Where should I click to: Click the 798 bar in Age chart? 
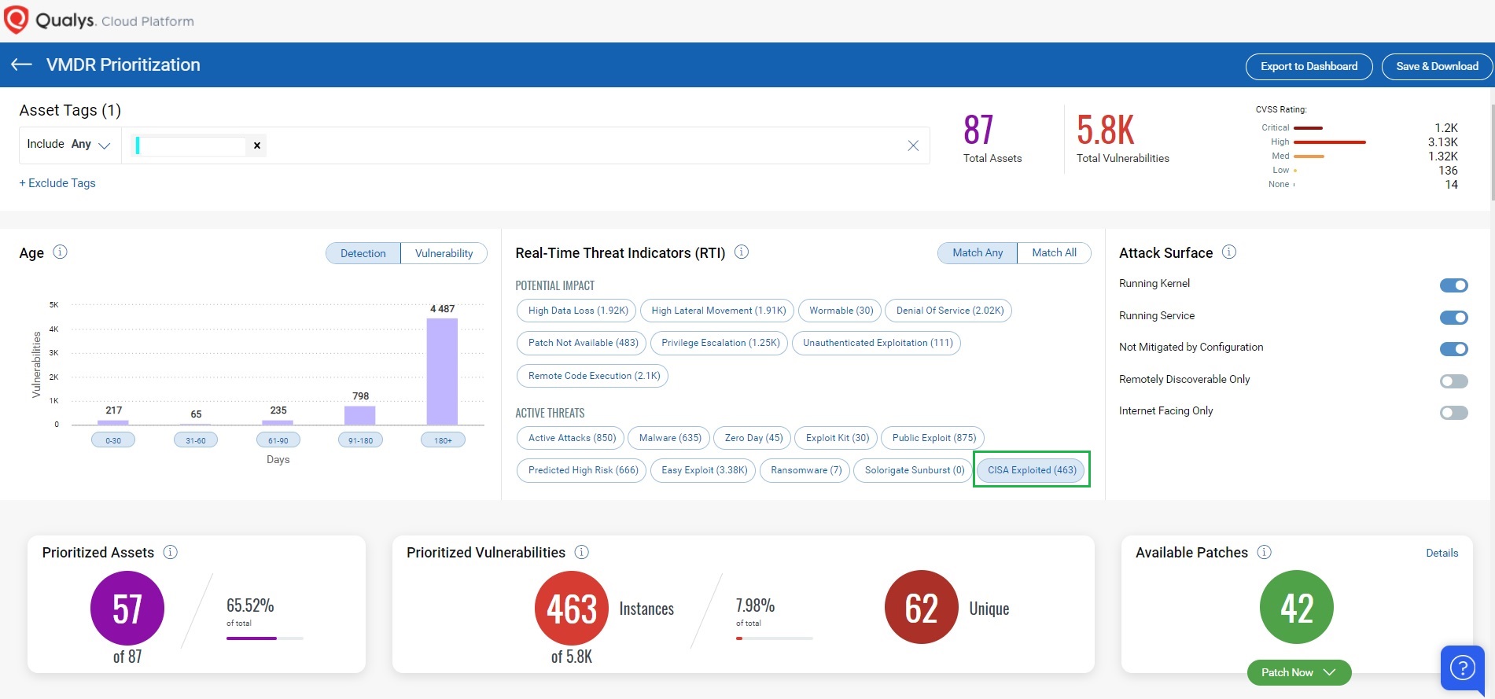360,415
